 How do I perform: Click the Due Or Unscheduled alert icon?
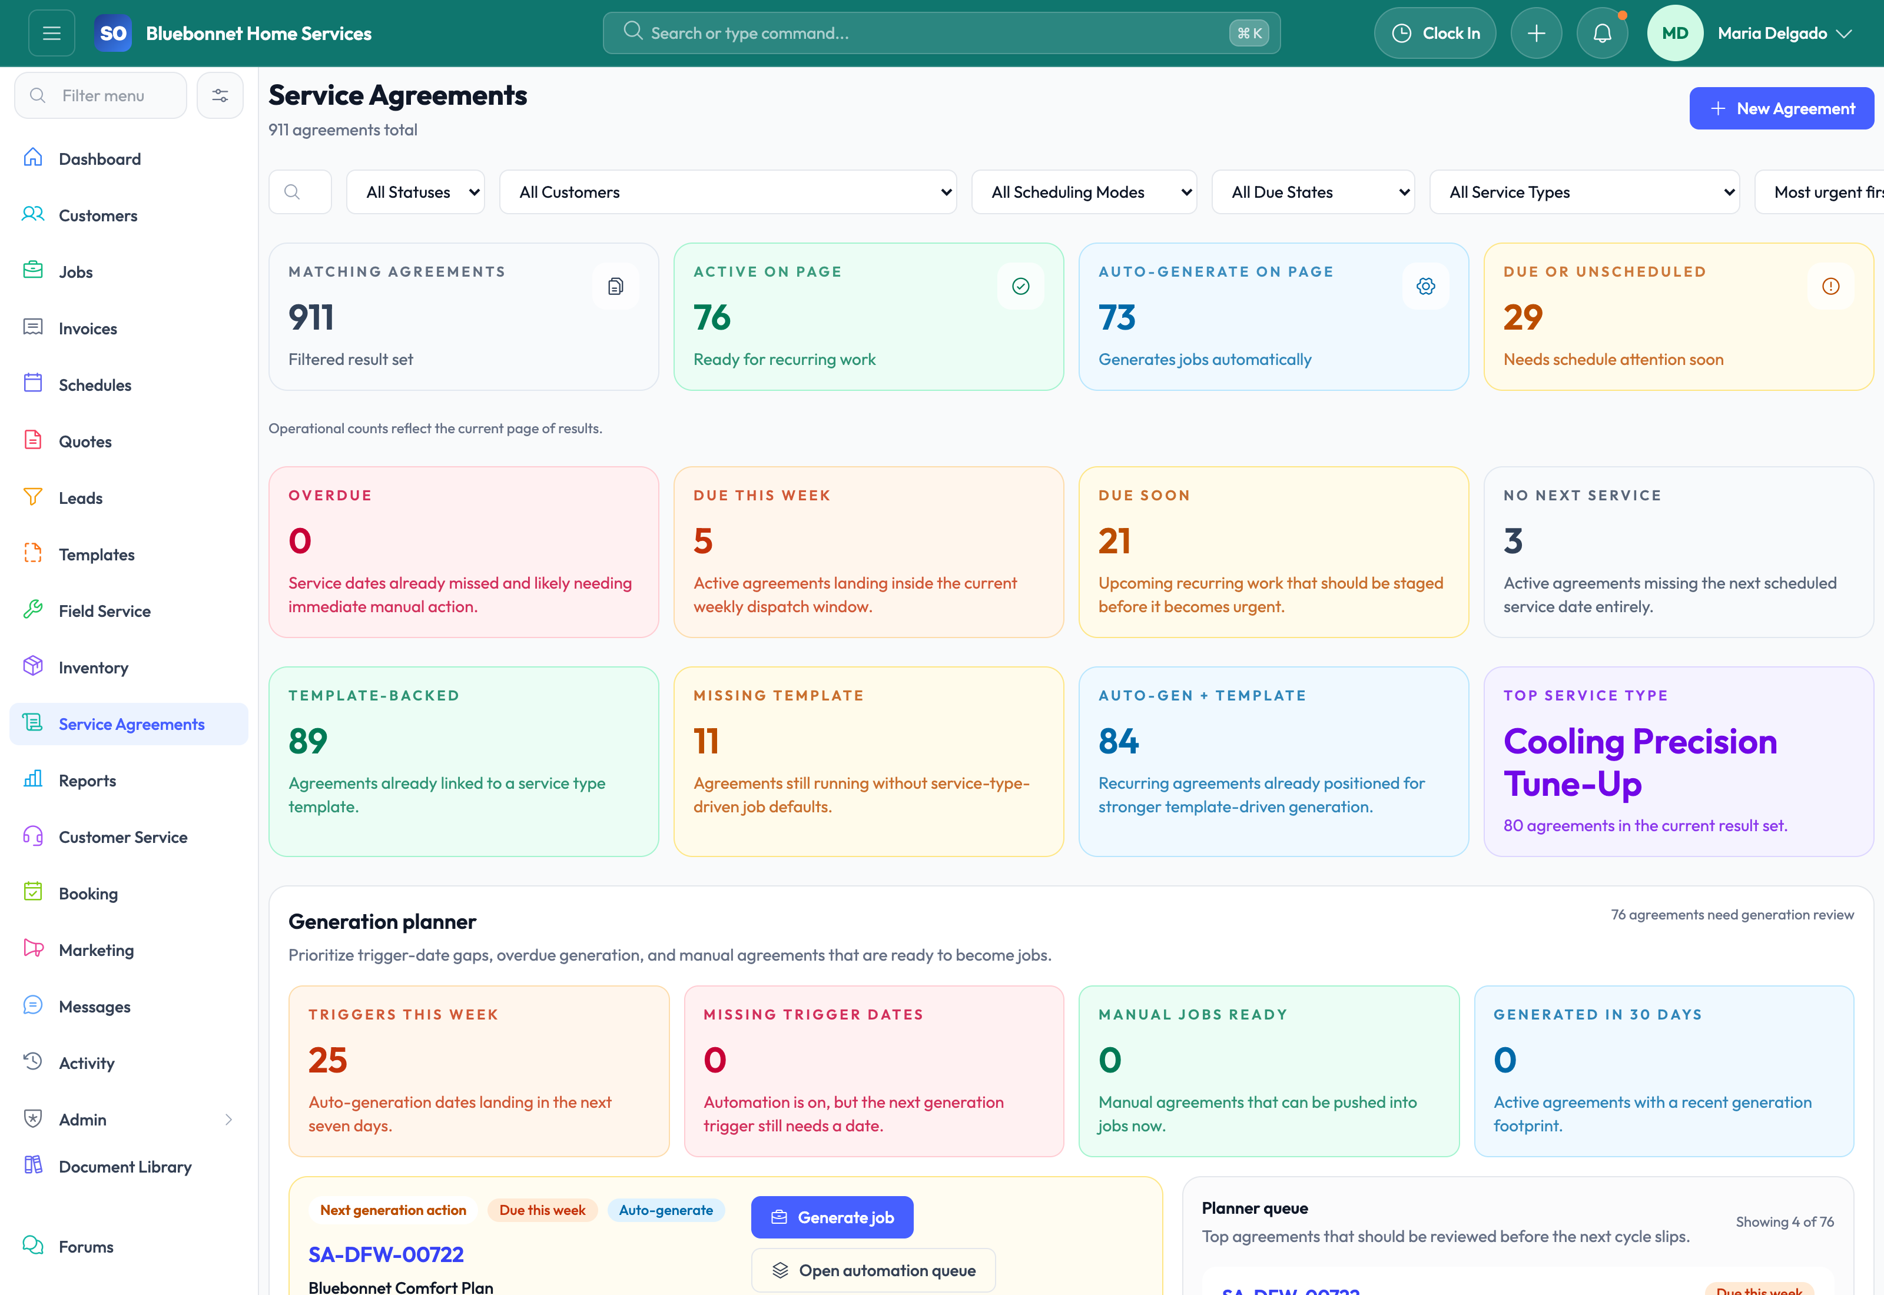pyautogui.click(x=1830, y=287)
